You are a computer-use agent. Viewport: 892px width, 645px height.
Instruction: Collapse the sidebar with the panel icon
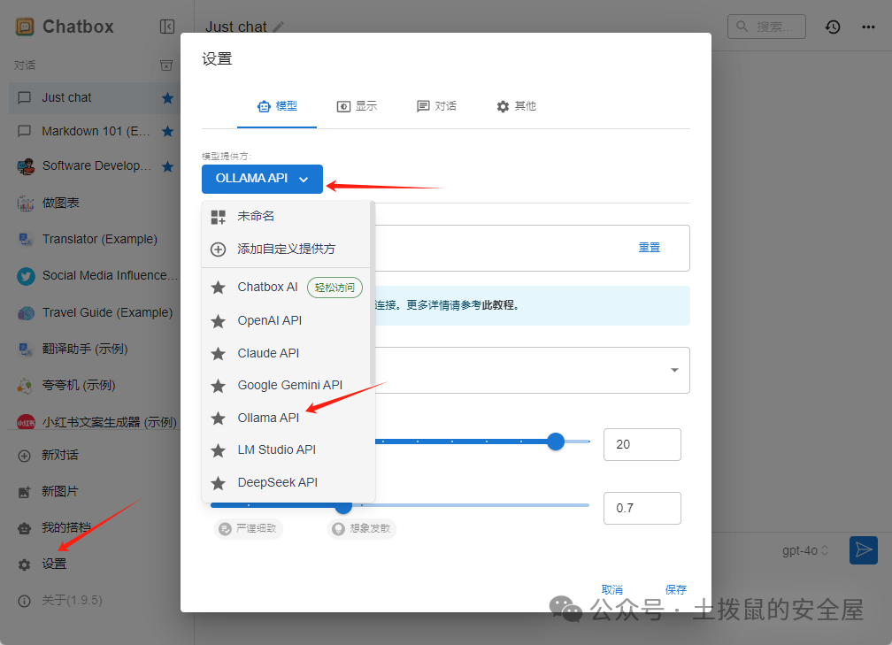167,27
